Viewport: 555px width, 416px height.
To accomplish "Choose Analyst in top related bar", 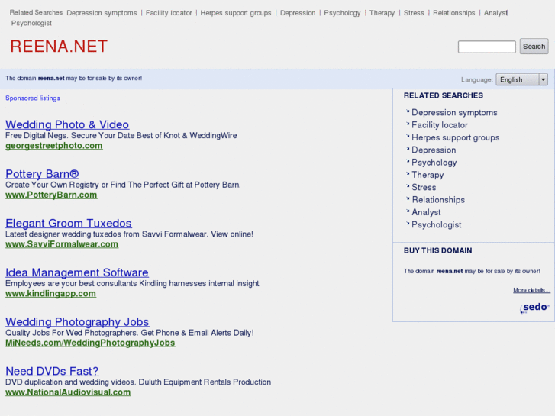I will [495, 13].
